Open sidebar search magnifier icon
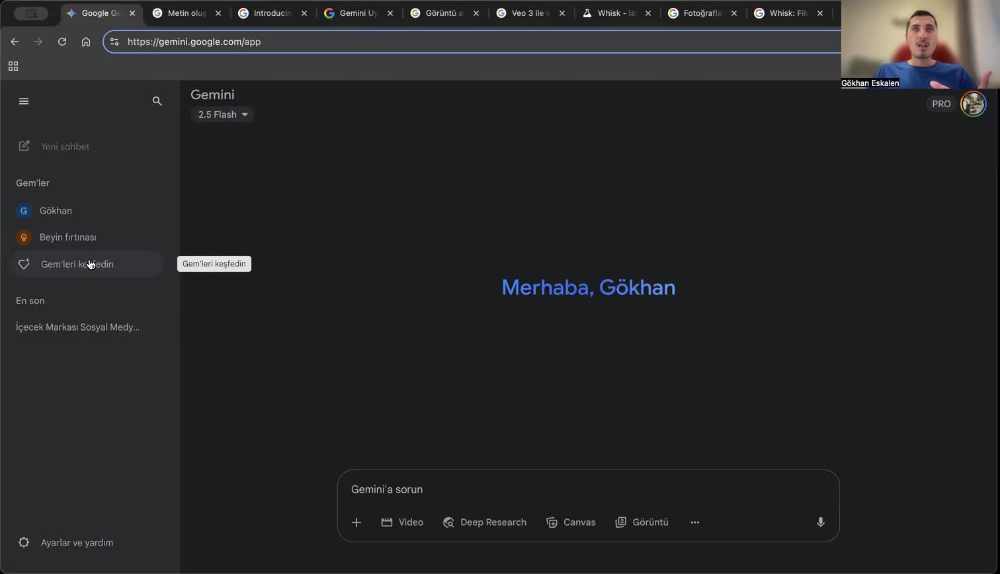This screenshot has width=1000, height=574. point(157,101)
